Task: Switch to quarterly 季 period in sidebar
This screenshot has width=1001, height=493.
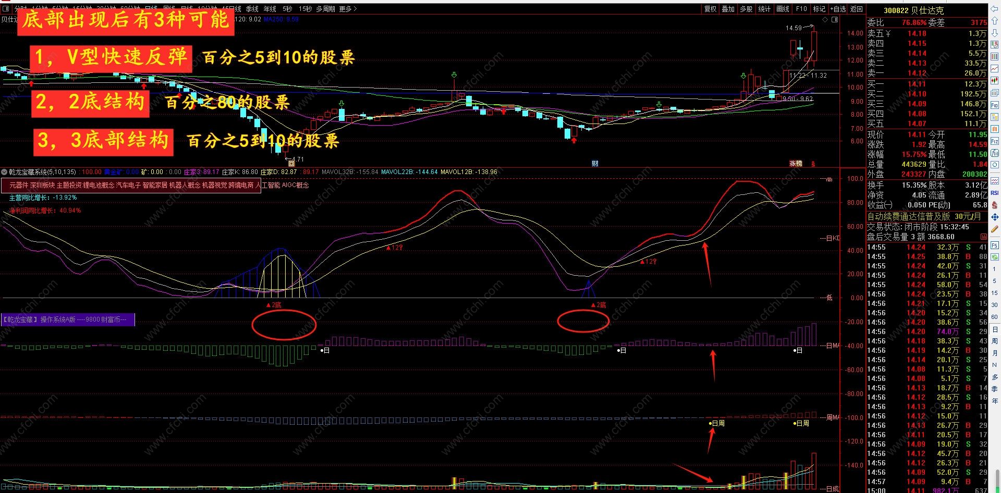Action: click(995, 389)
